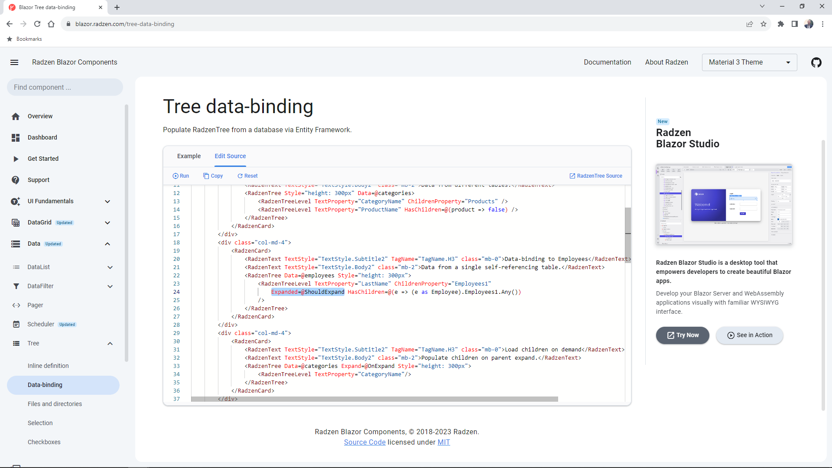
Task: Click the code editor horizontal scrollbar
Action: point(374,399)
